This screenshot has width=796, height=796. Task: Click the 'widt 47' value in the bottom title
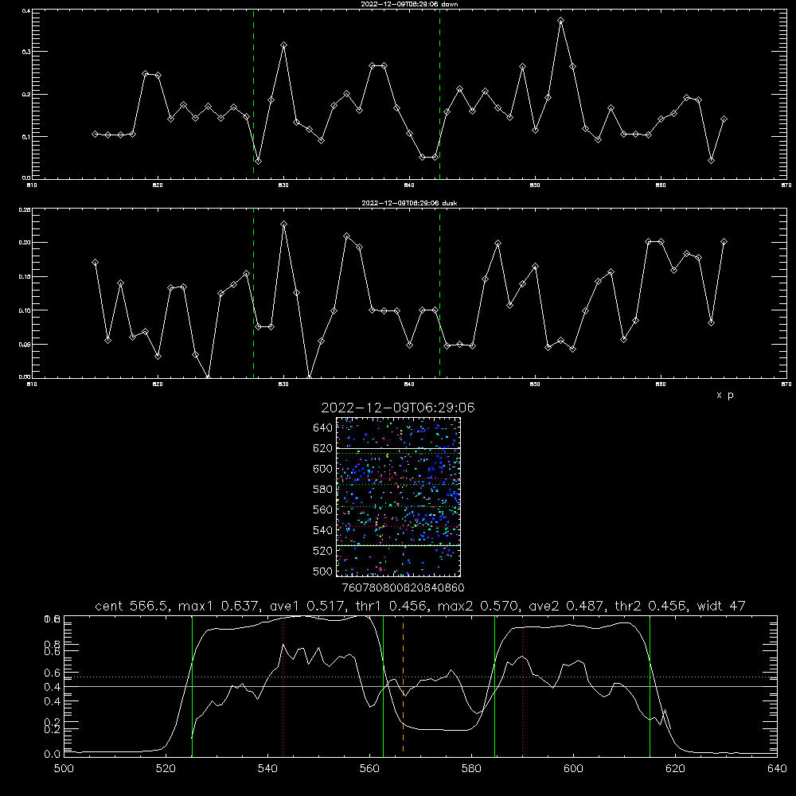click(x=721, y=606)
